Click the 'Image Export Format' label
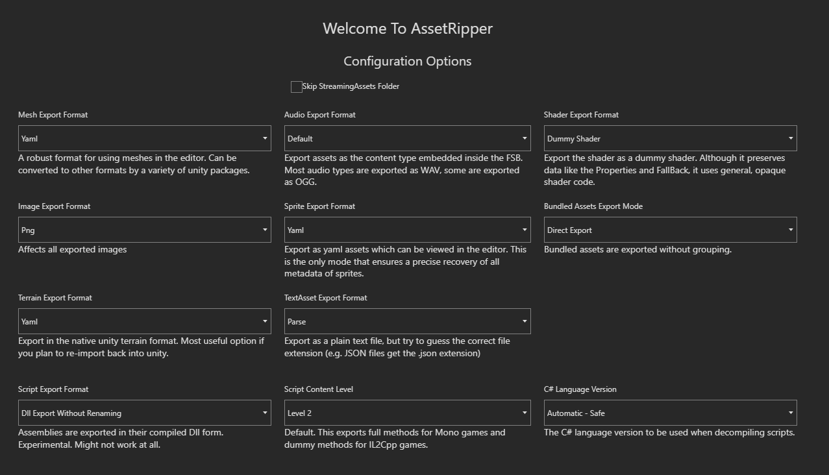The image size is (829, 475). pos(55,206)
